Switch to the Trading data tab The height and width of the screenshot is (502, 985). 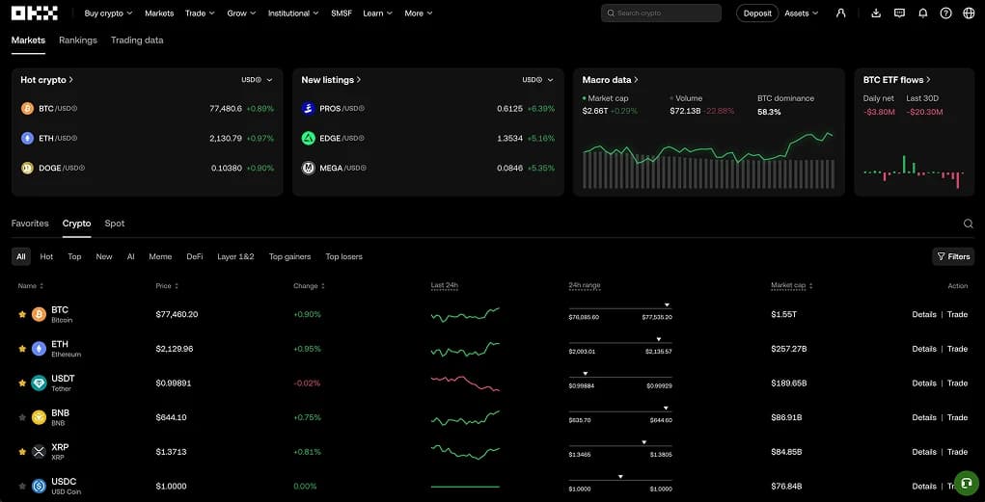point(137,40)
